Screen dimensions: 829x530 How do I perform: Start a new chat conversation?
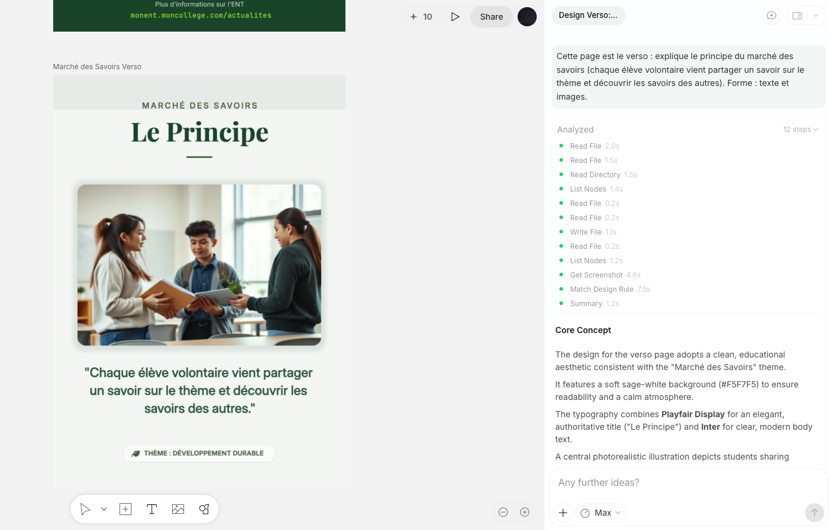click(x=772, y=16)
